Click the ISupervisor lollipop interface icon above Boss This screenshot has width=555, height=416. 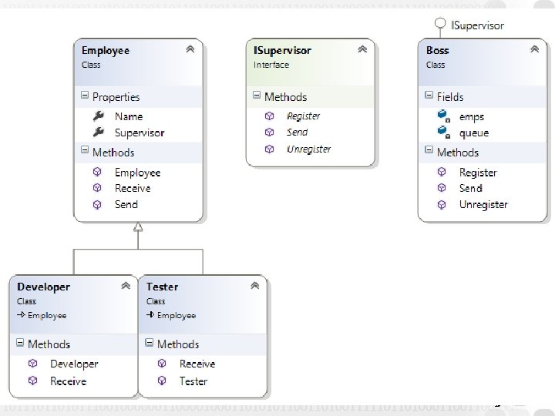pyautogui.click(x=440, y=25)
